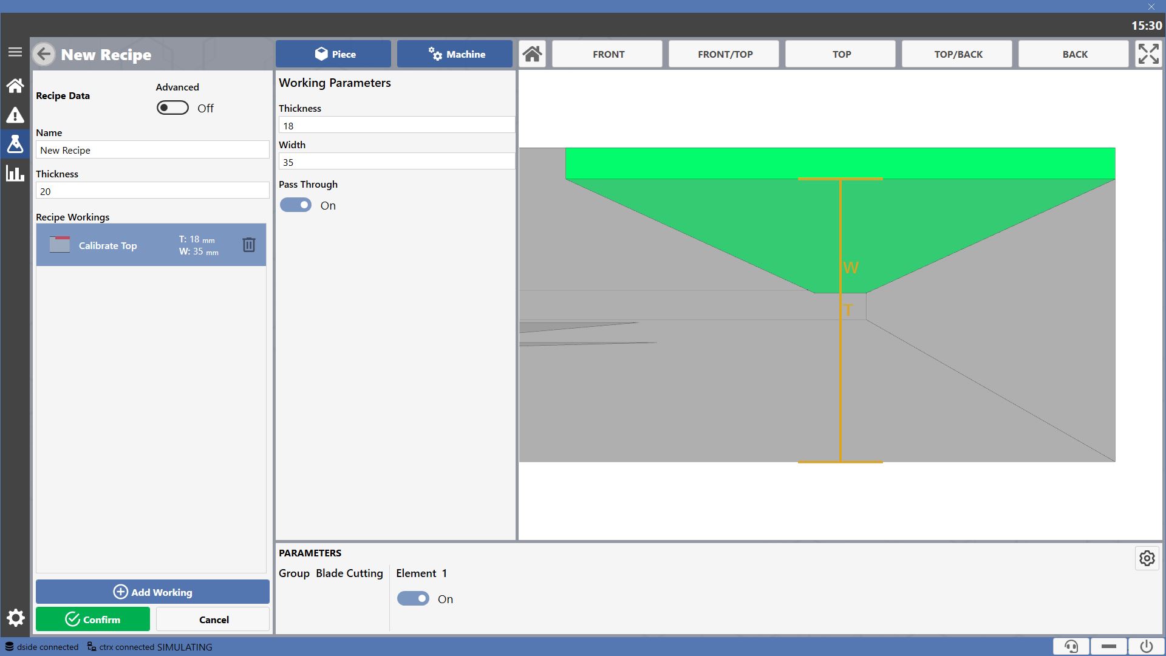Click the working Width input field
This screenshot has height=656, width=1166.
(397, 162)
